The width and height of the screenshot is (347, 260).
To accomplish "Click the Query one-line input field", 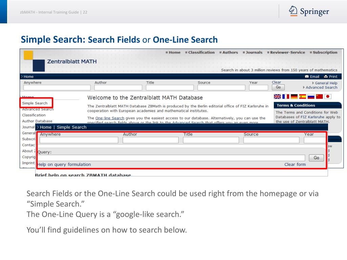I will click(x=171, y=158).
